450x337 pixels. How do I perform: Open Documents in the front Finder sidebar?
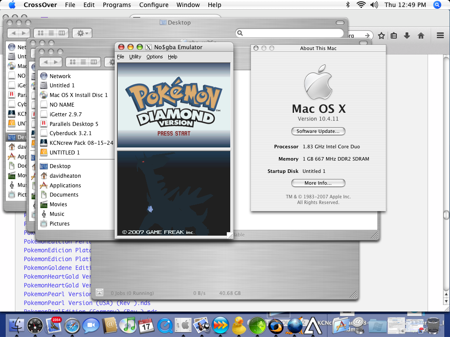(64, 194)
